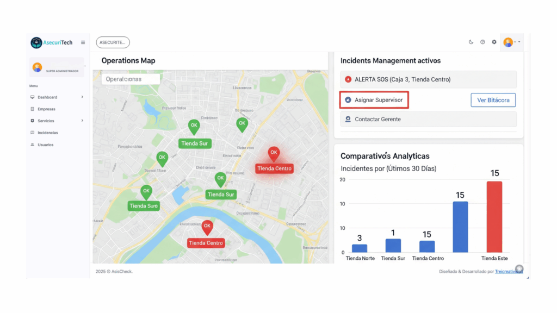
Task: Go to Incidencias in the sidebar
Action: (x=47, y=133)
